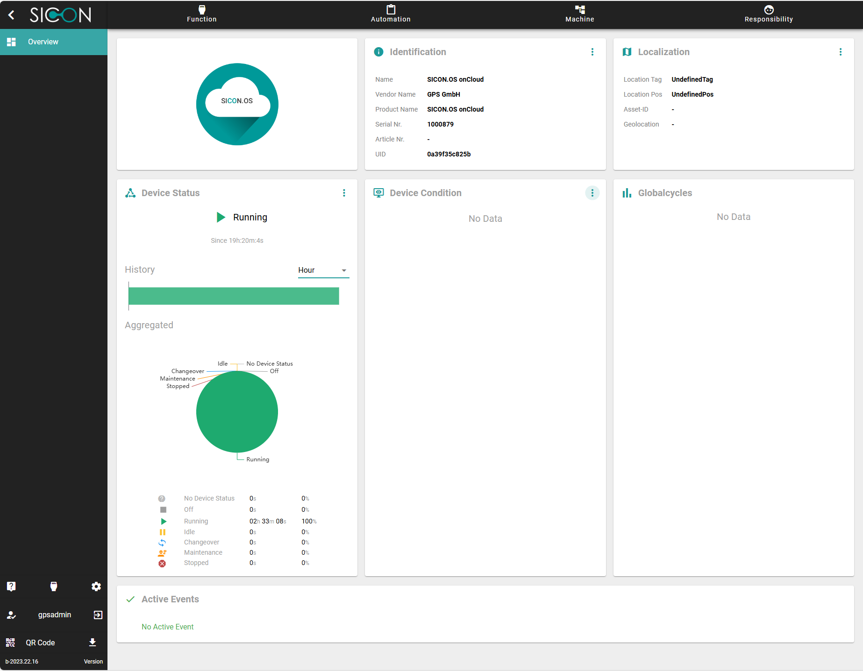Click the user profile icon by gpsadmin
Image resolution: width=863 pixels, height=671 pixels.
11,615
